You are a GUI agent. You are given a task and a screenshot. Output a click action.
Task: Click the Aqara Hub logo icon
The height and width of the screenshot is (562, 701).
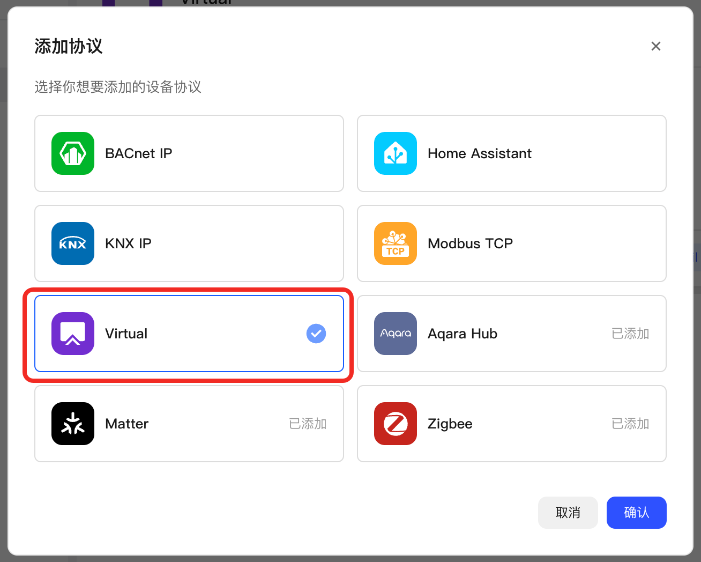click(x=396, y=334)
